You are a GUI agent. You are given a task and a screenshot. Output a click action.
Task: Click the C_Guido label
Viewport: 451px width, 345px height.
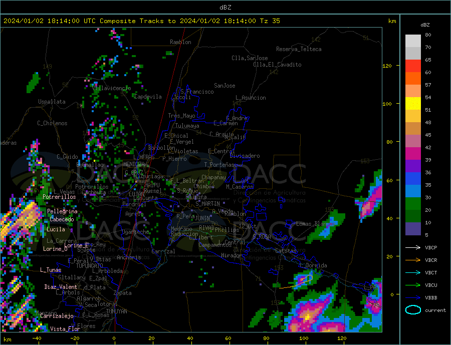[x=67, y=157]
